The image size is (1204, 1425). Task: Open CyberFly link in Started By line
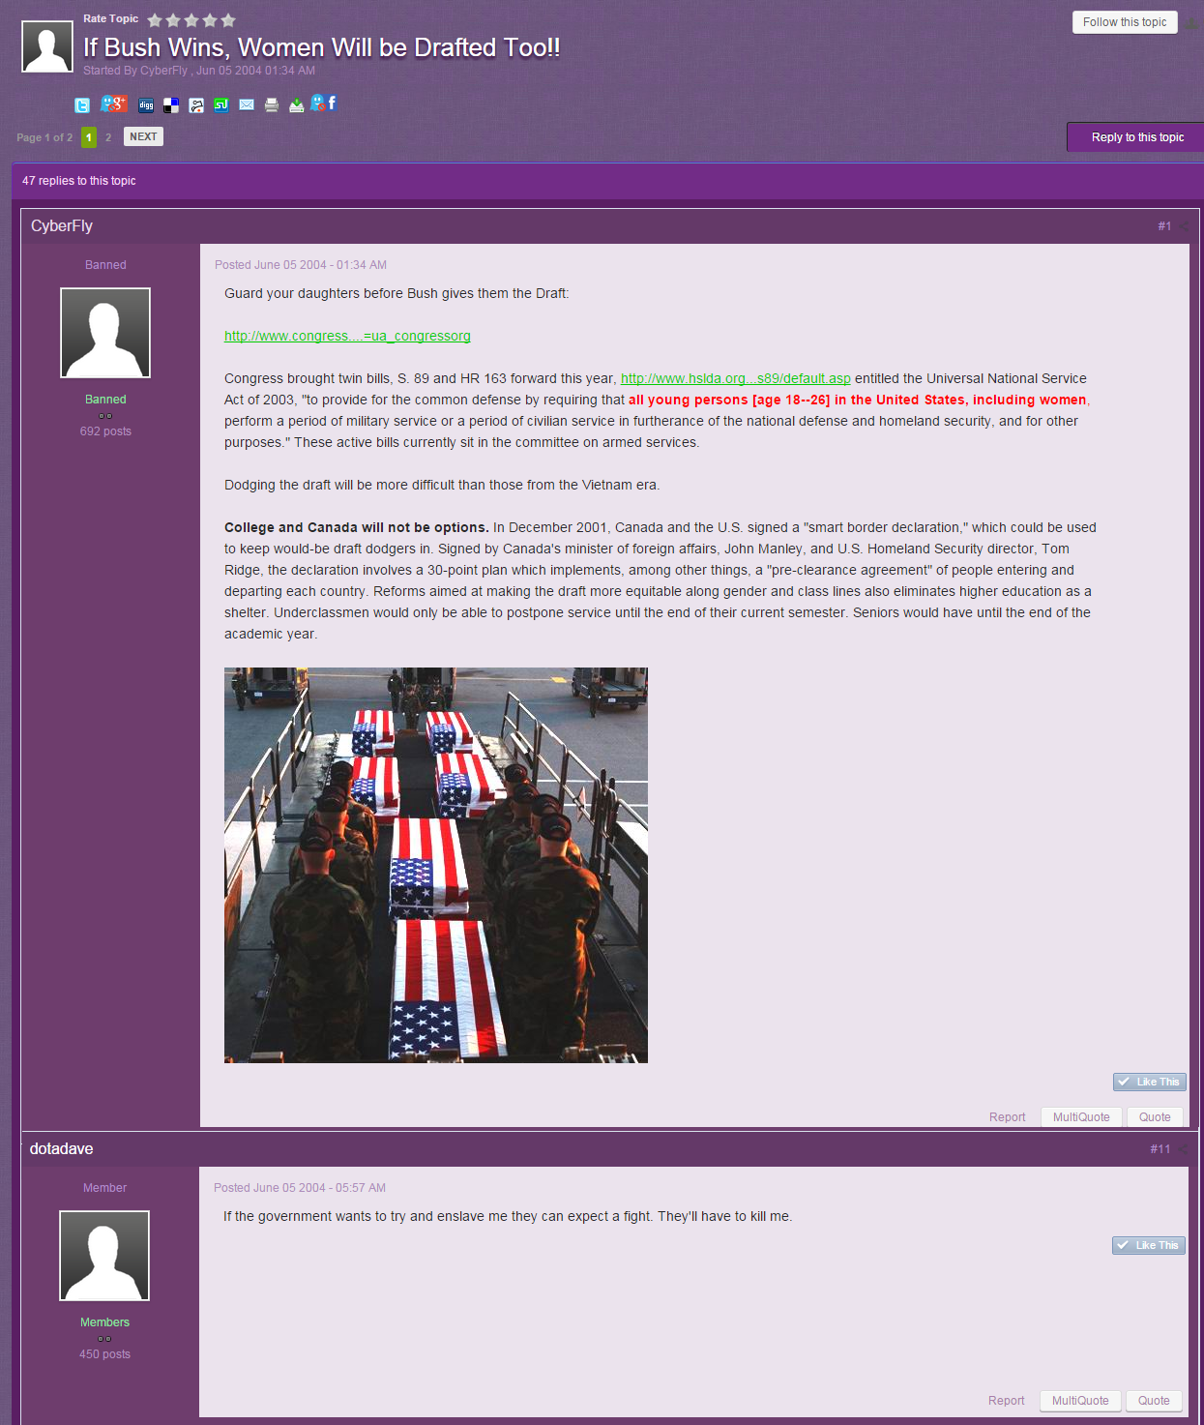pyautogui.click(x=163, y=71)
